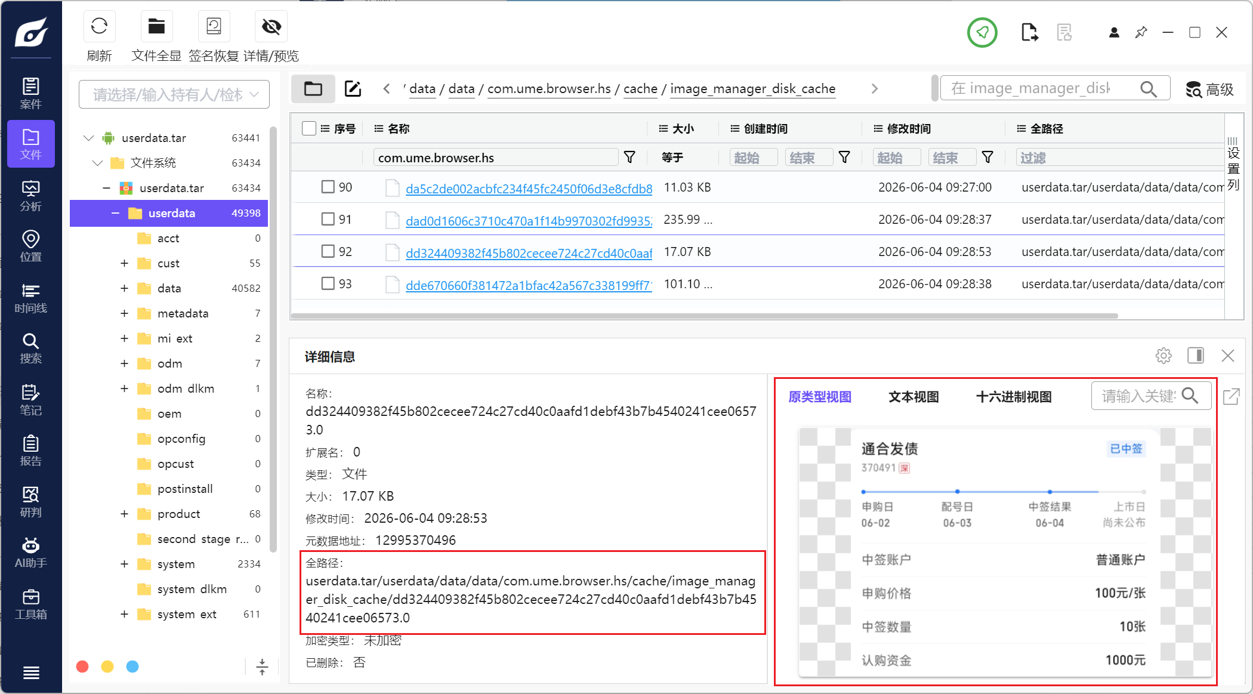Click the 文件全显 folder icon
This screenshot has height=694, width=1253.
point(156,26)
